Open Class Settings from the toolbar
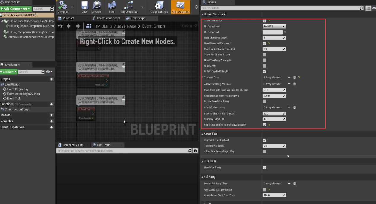The width and height of the screenshot is (376, 204). point(159,7)
